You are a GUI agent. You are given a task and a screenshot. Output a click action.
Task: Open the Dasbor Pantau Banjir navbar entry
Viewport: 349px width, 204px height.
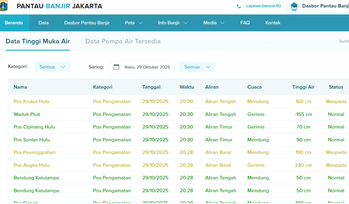(87, 23)
